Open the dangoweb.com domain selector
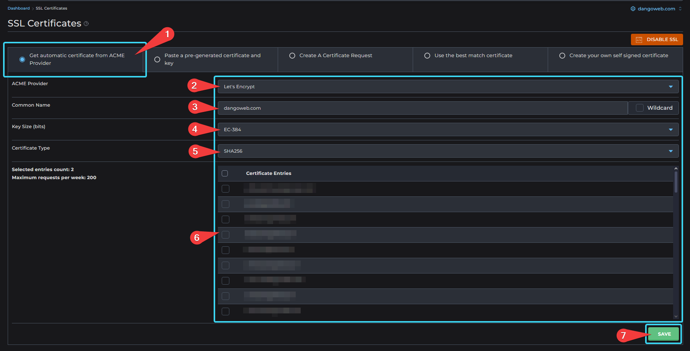690x351 pixels. [x=656, y=9]
